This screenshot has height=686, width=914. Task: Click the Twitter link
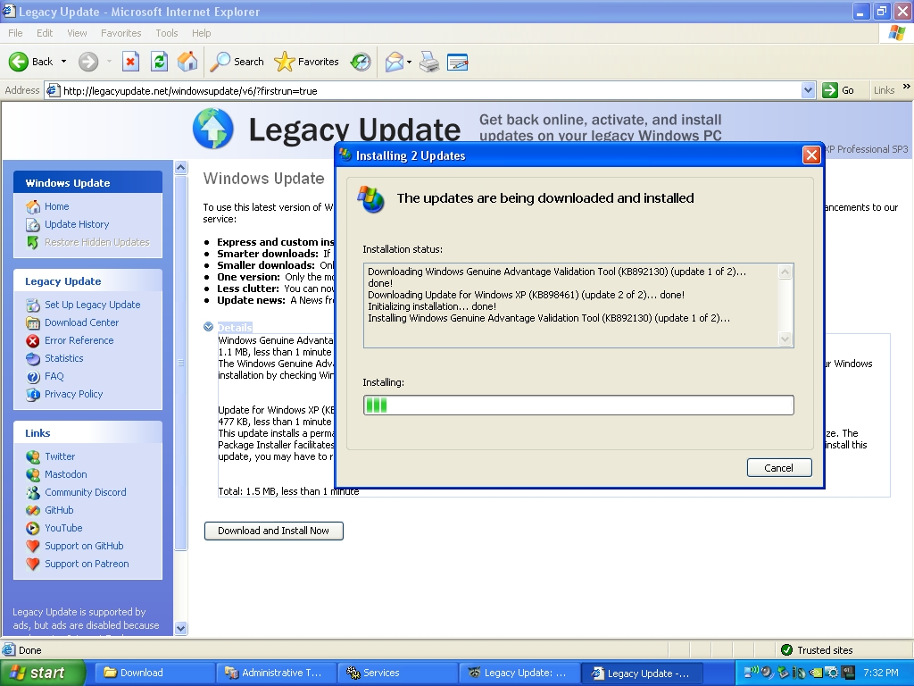tap(60, 456)
